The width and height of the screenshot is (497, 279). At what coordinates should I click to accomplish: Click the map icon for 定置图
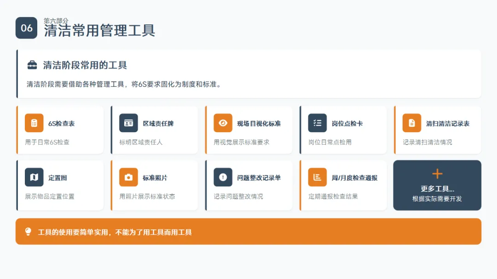[x=34, y=177]
